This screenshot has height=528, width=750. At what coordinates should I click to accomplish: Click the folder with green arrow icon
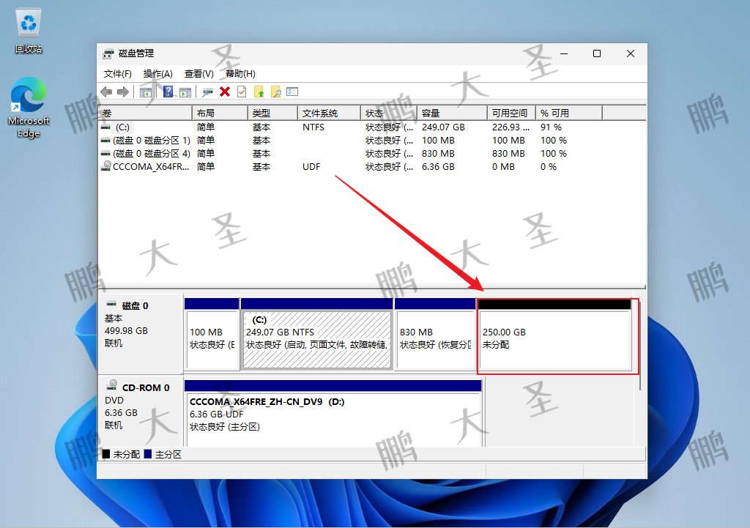[x=259, y=92]
